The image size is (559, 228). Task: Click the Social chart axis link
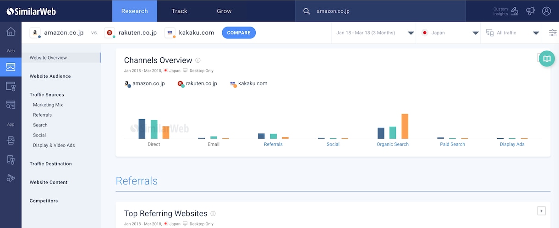[333, 144]
